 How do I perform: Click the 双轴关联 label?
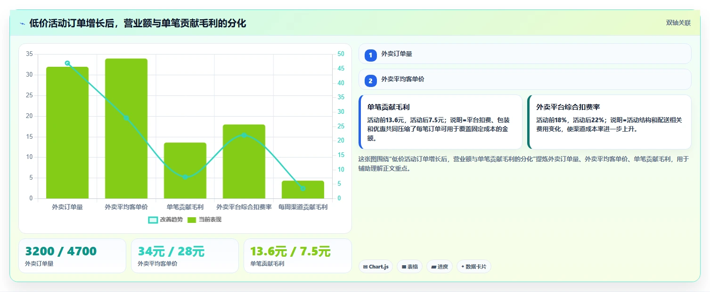pyautogui.click(x=678, y=23)
